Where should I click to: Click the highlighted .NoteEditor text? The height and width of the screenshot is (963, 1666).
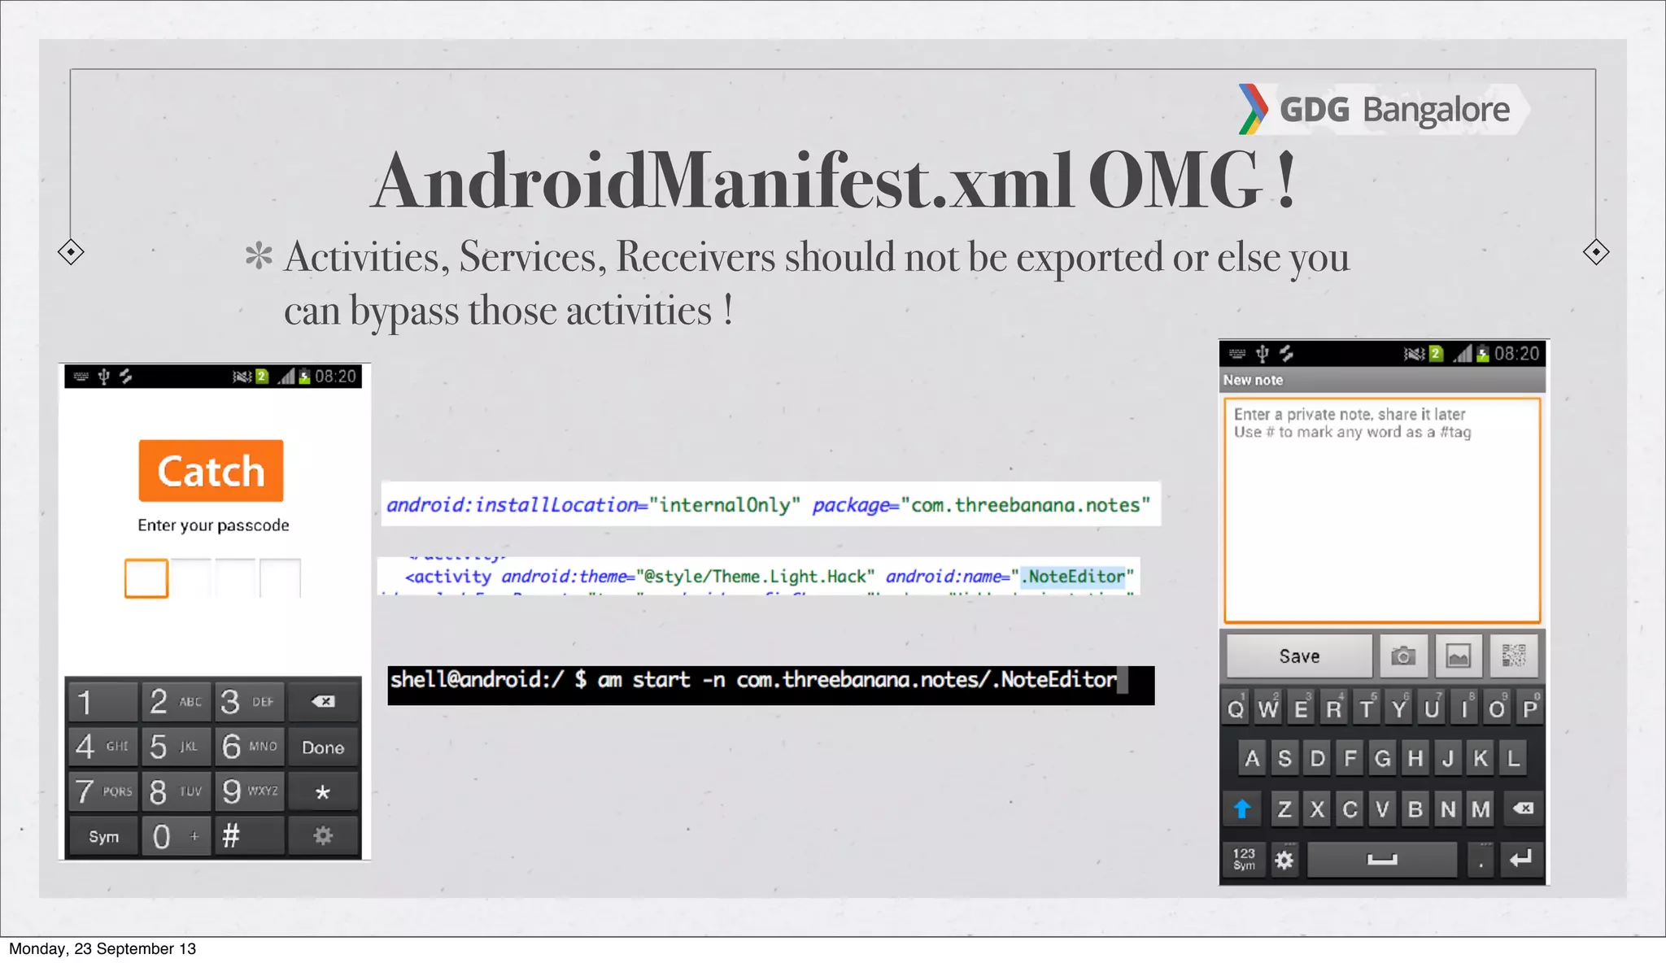click(1074, 577)
